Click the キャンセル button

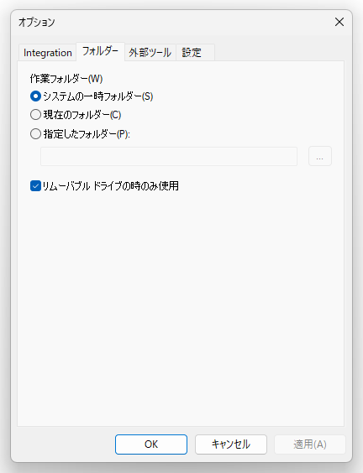click(231, 444)
